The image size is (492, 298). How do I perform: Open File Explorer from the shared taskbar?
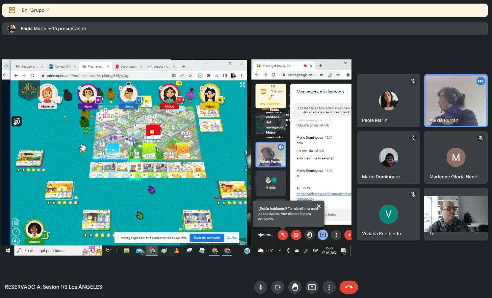[126, 251]
